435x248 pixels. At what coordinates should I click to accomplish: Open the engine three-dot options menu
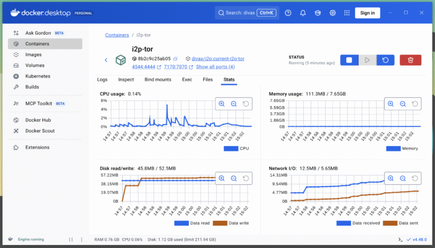pos(80,239)
